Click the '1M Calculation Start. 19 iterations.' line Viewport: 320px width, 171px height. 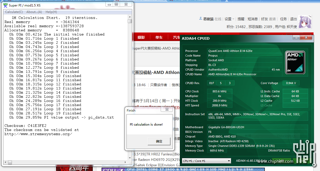(x=55, y=18)
